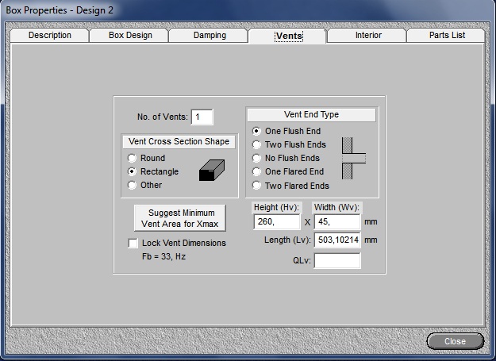Switch to the Description tab

[50, 36]
